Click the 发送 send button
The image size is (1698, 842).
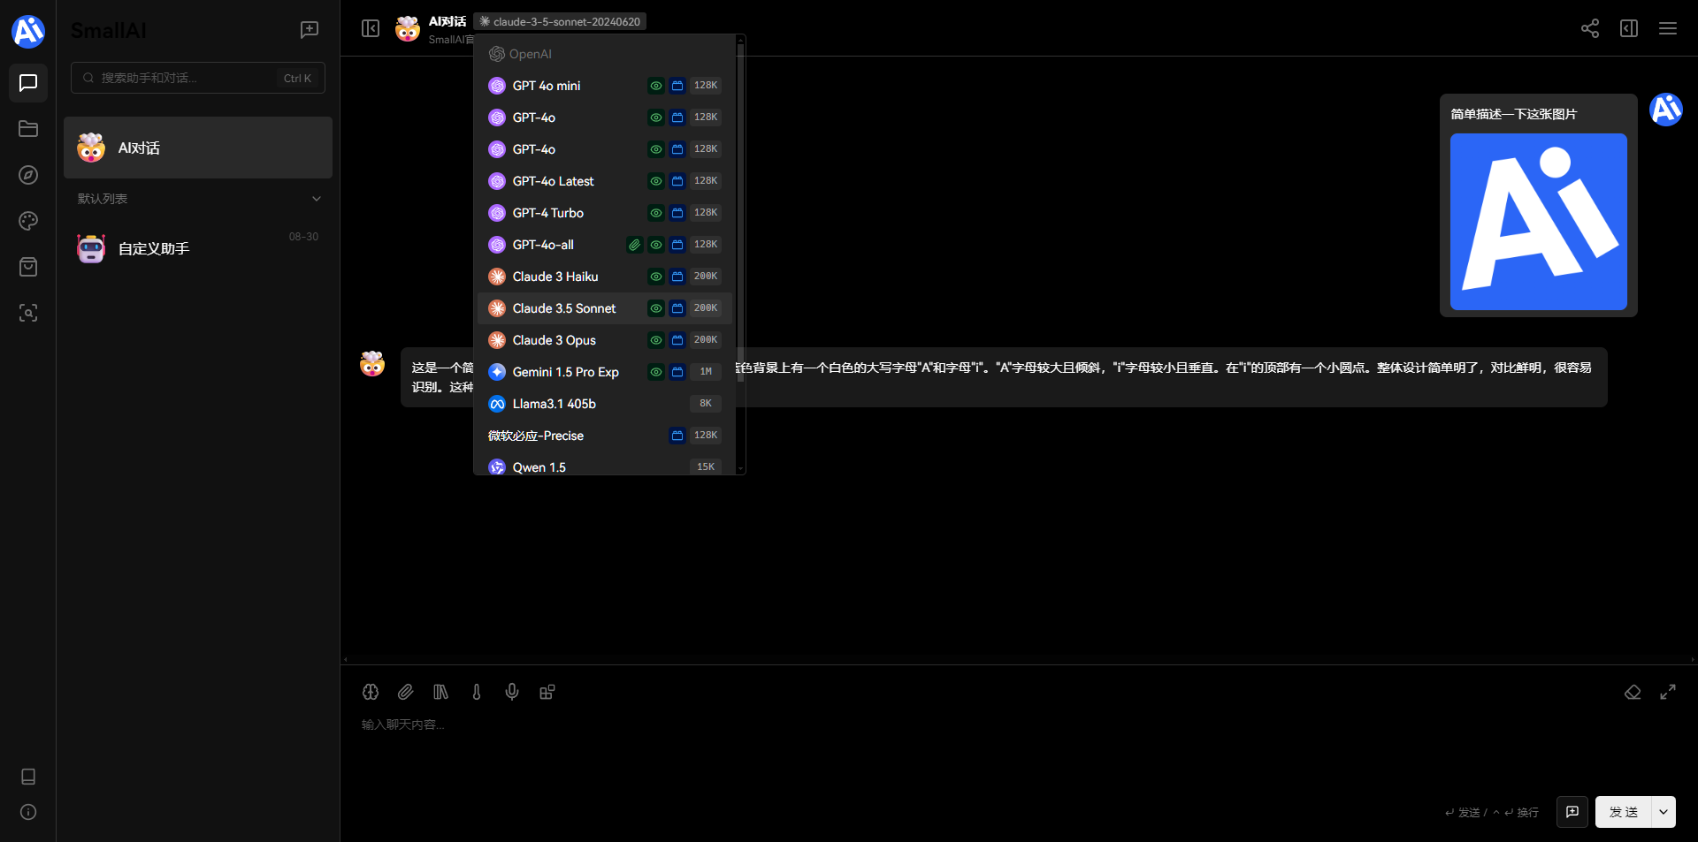point(1624,812)
